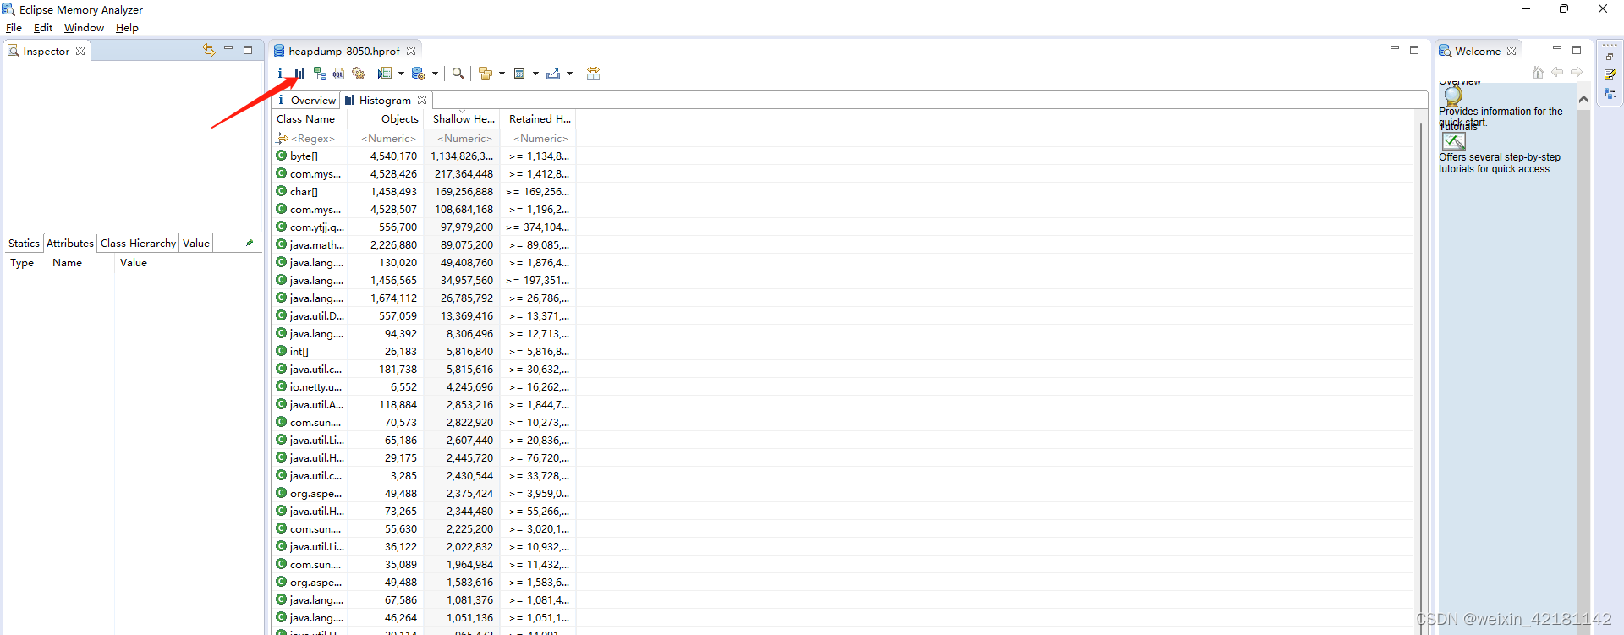The width and height of the screenshot is (1624, 635).
Task: Close the Welcome view tab
Action: 1512,51
